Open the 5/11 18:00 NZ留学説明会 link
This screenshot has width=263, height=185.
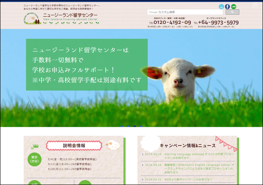point(72,164)
